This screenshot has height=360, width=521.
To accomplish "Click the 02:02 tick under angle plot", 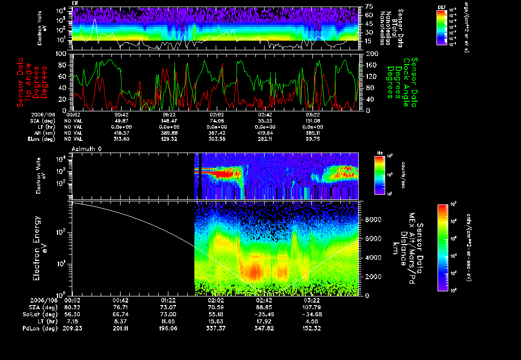I will pyautogui.click(x=217, y=115).
